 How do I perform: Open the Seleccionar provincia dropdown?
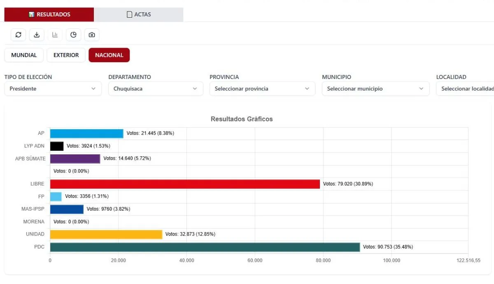pyautogui.click(x=262, y=88)
